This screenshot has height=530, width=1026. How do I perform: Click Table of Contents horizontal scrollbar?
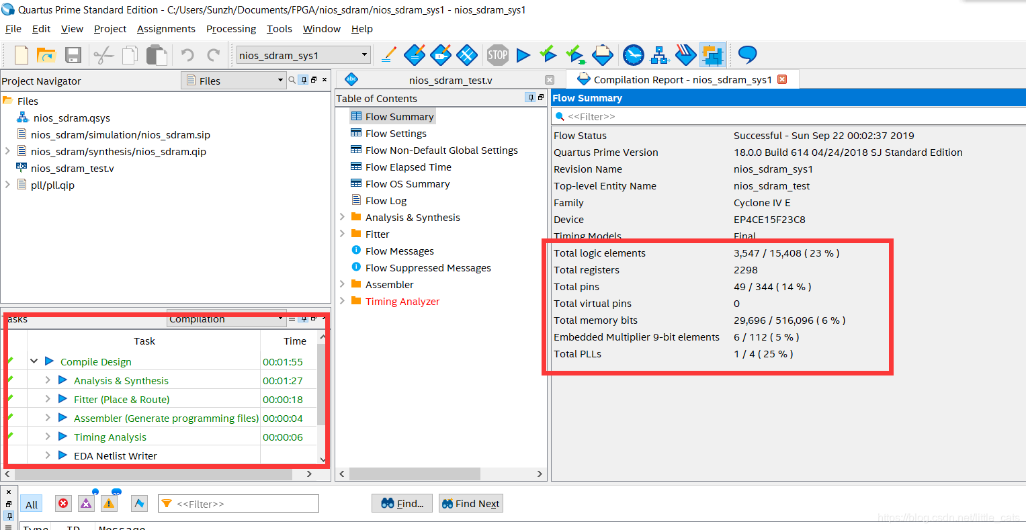pos(415,474)
